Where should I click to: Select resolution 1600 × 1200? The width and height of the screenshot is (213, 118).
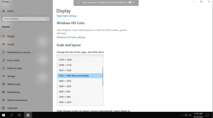point(80,86)
